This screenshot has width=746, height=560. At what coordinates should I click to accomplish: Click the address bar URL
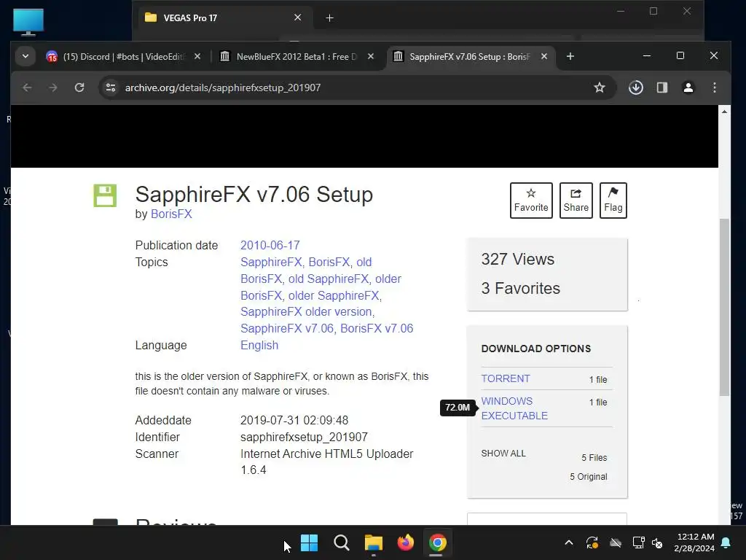pos(223,87)
